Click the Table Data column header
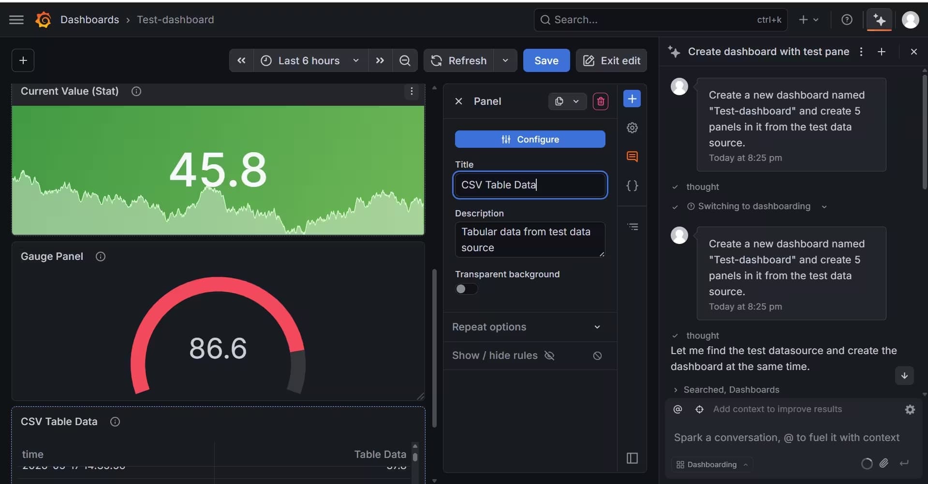This screenshot has width=928, height=484. pyautogui.click(x=380, y=455)
